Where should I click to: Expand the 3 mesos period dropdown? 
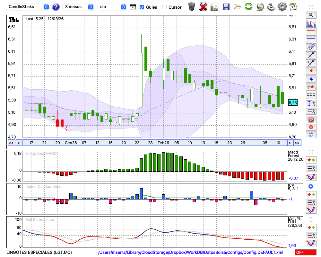[x=79, y=7]
